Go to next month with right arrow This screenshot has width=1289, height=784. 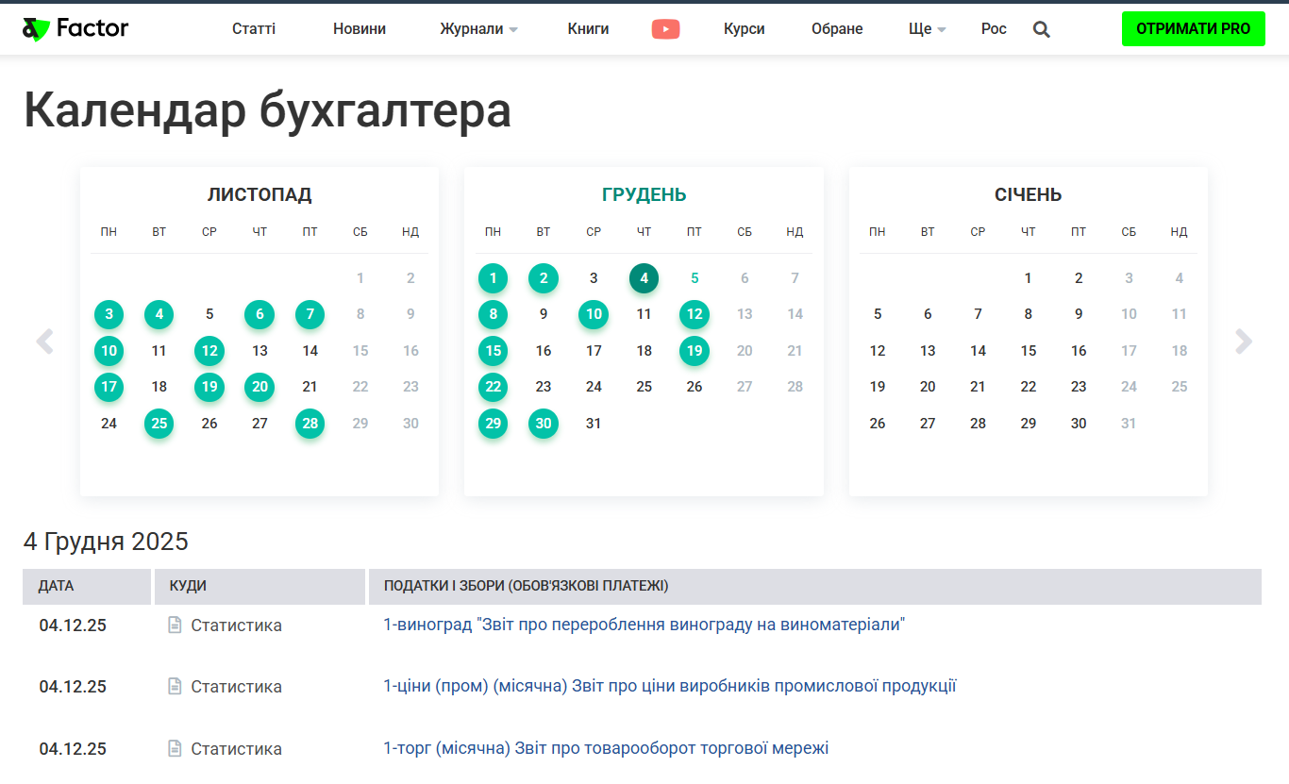(x=1244, y=342)
